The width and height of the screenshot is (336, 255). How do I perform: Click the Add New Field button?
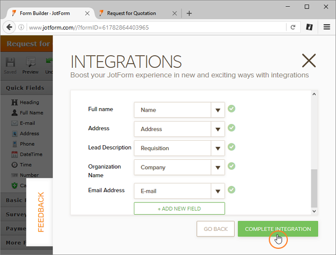(179, 208)
